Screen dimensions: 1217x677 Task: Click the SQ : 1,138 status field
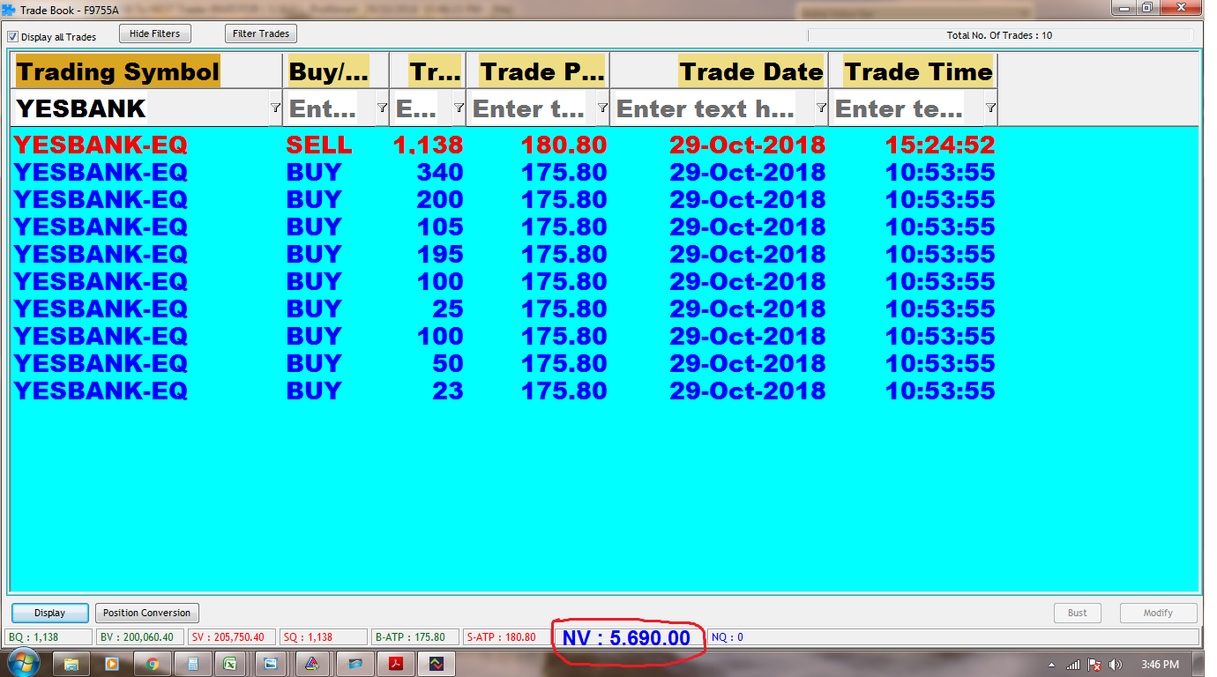point(324,637)
